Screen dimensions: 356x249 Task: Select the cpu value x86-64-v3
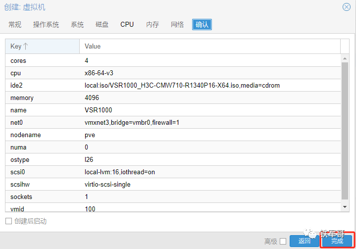[x=99, y=73]
